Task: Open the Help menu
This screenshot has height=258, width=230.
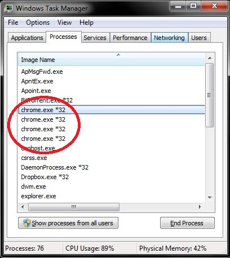Action: point(86,23)
